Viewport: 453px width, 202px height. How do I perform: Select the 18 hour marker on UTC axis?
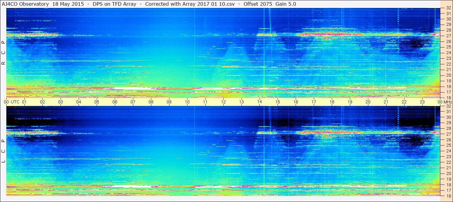tap(332, 102)
